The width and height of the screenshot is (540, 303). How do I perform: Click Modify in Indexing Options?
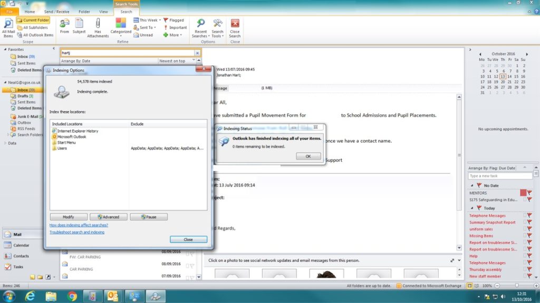69,217
